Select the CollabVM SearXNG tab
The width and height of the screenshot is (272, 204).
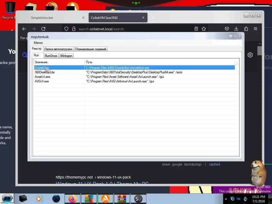[118, 18]
